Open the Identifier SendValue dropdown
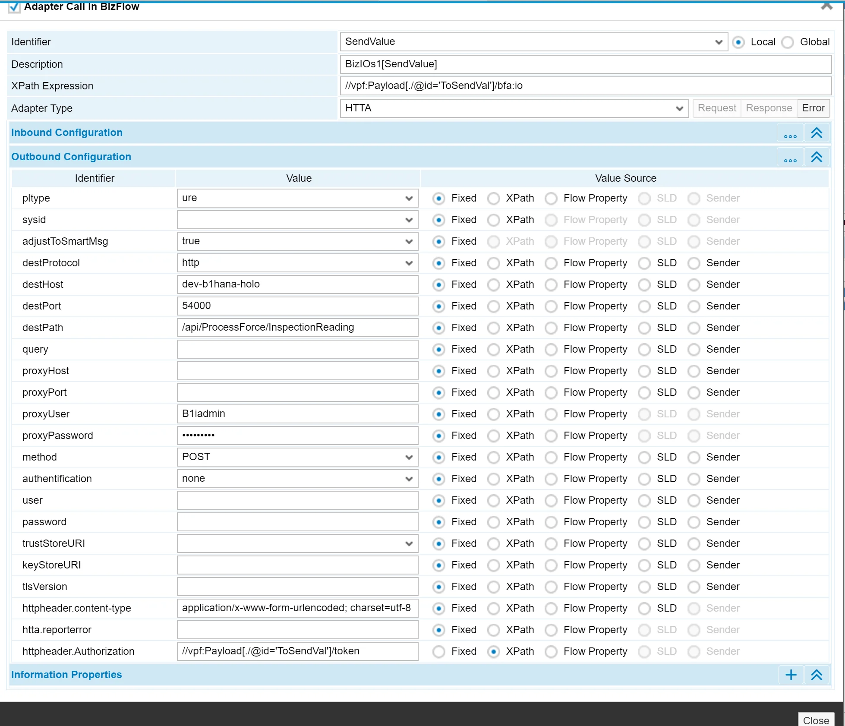Screen dimensions: 845x726 [533, 42]
